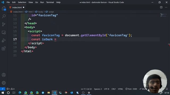Click line number 16 in gutter
This screenshot has height=95, width=170.
click(15, 35)
